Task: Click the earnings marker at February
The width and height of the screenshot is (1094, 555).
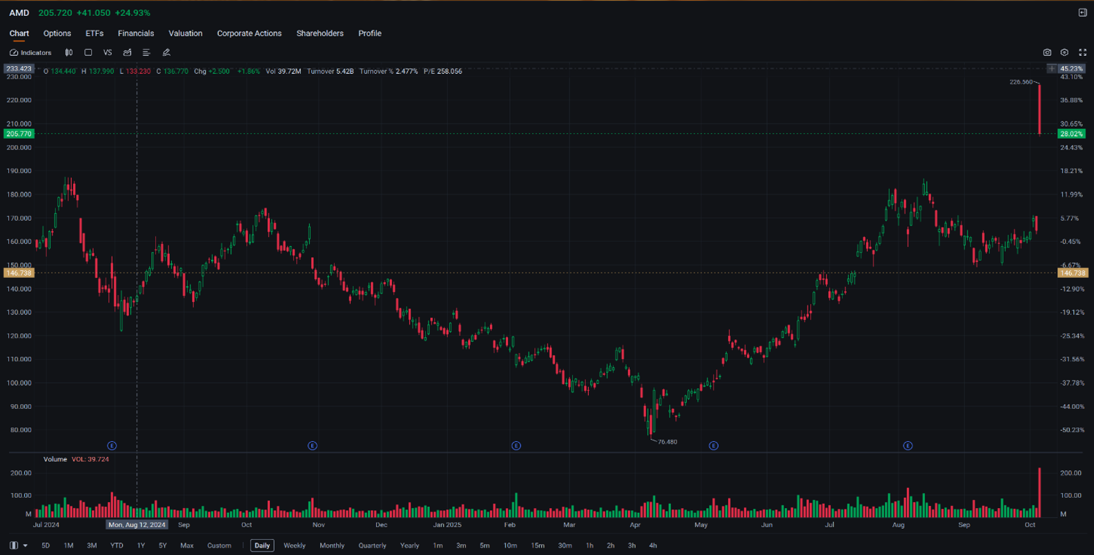Action: [516, 446]
